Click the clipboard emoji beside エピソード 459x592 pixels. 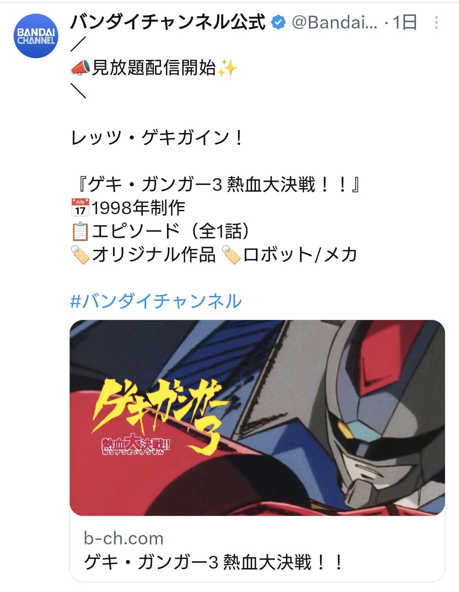(x=80, y=231)
